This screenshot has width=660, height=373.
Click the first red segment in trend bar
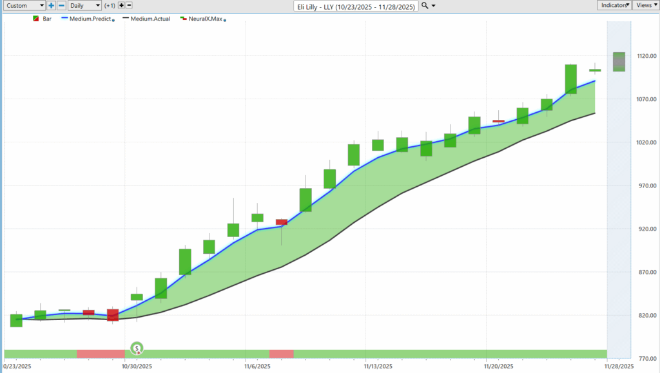point(101,354)
